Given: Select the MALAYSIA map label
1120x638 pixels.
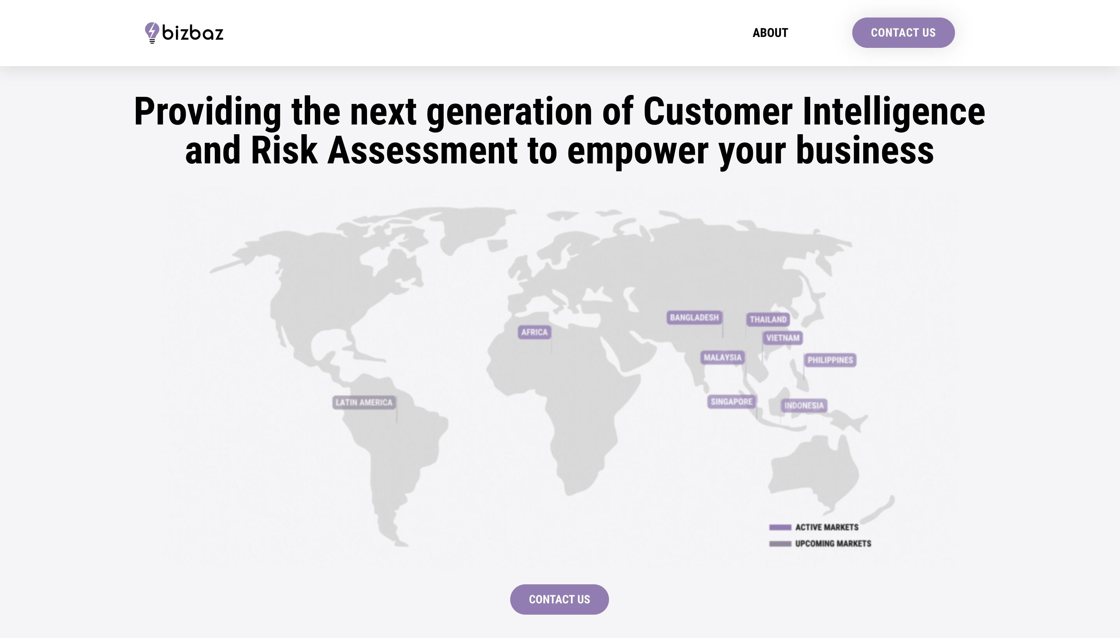Looking at the screenshot, I should point(722,358).
